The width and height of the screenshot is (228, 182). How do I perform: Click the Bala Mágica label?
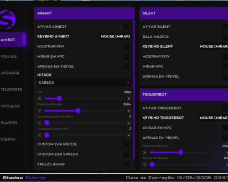coord(155,37)
